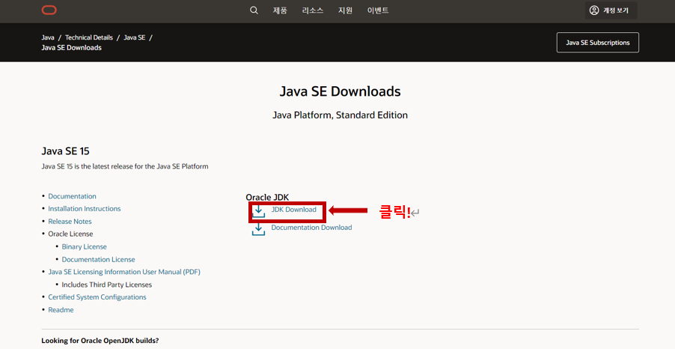
Task: Click the 계정 보기 button
Action: tap(611, 10)
